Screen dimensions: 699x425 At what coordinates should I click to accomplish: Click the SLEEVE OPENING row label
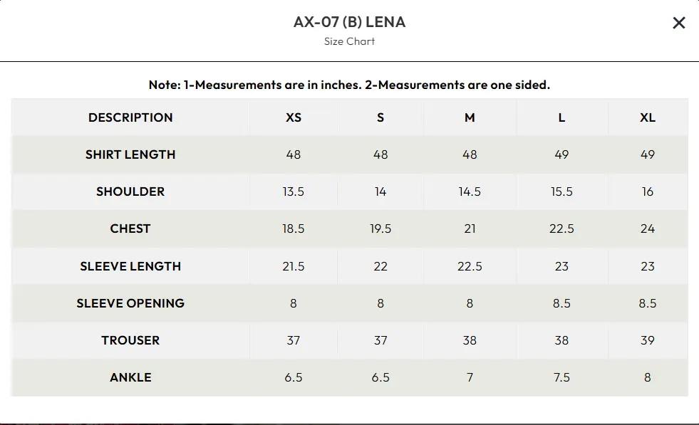tap(130, 303)
